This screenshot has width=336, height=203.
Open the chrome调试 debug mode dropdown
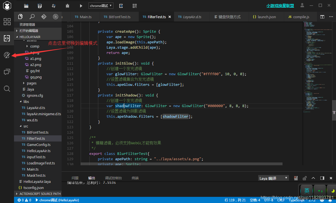pos(101,6)
